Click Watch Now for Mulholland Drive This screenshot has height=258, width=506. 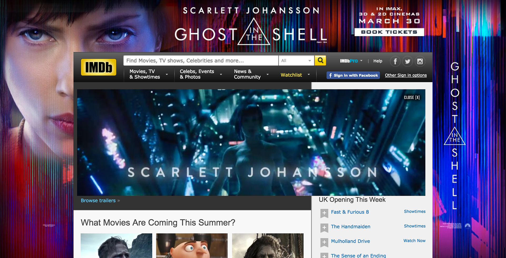click(x=414, y=241)
